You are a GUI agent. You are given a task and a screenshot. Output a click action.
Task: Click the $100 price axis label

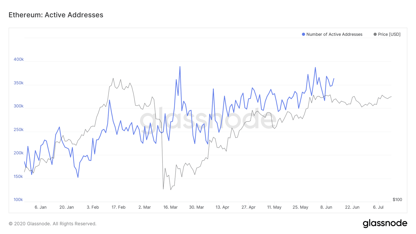click(x=397, y=200)
